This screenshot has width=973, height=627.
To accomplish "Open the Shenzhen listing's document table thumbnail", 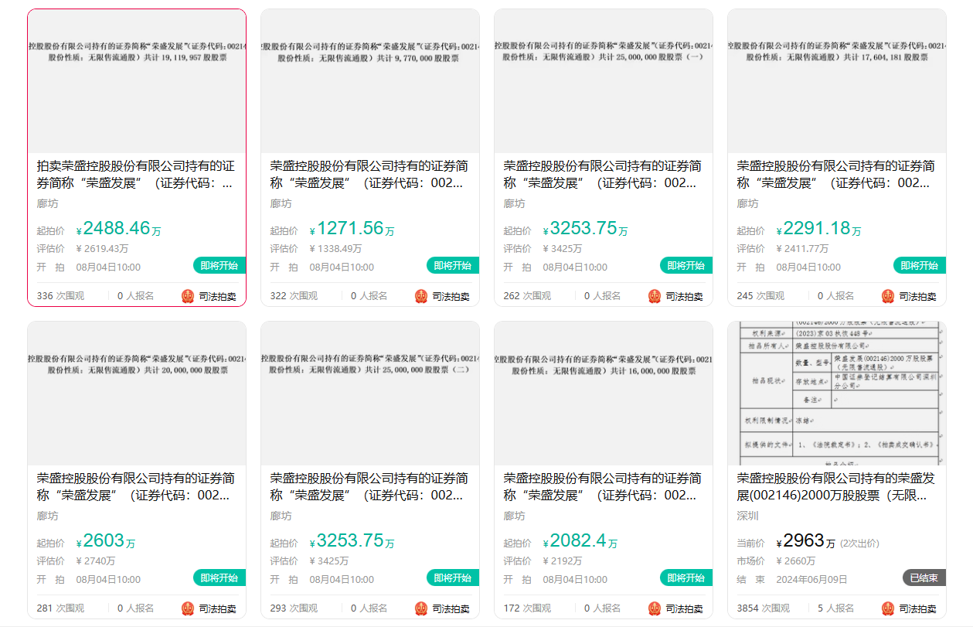I will tap(837, 394).
